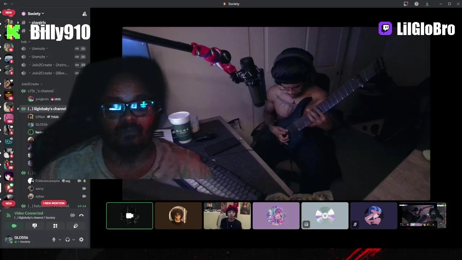The height and width of the screenshot is (260, 462).
Task: Click the 1 NEW MENTION pill
Action: pyautogui.click(x=54, y=203)
